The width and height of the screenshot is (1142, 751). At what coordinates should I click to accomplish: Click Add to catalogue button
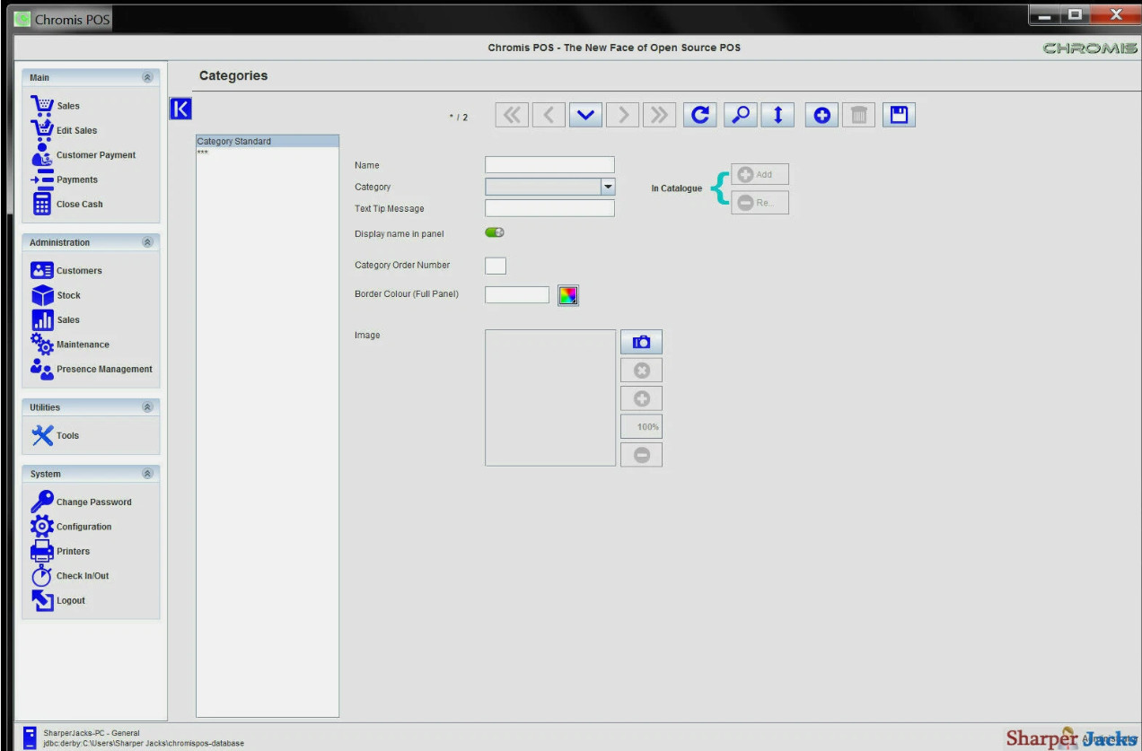[x=760, y=175]
